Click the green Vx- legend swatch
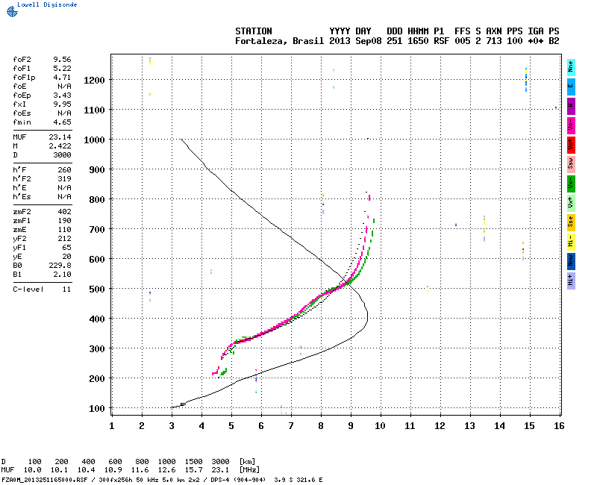The image size is (597, 485). pos(571,183)
